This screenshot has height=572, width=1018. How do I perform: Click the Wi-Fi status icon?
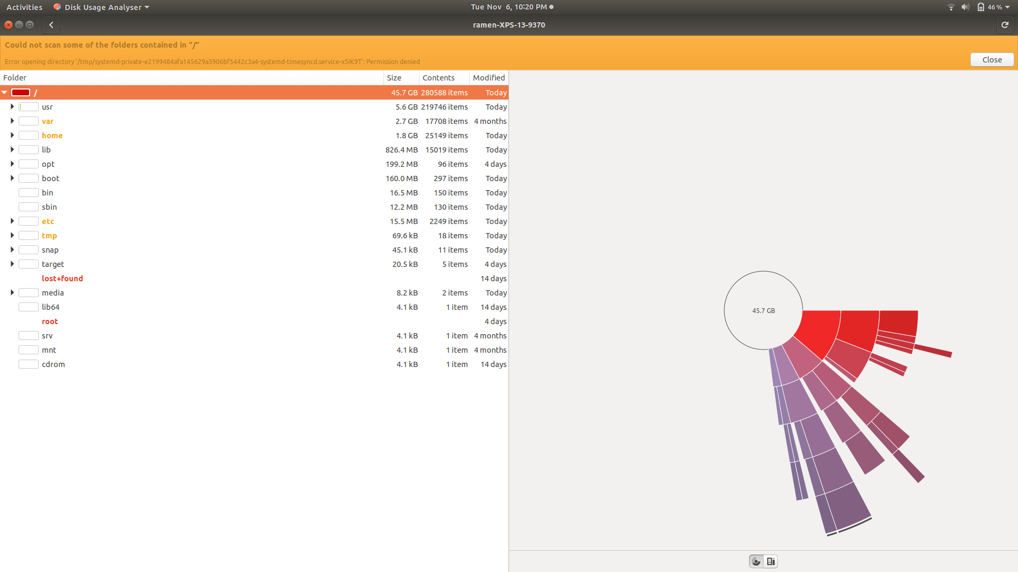950,7
